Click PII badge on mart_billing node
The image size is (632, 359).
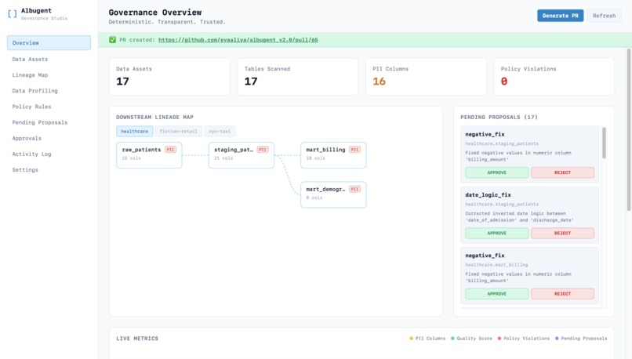(354, 150)
